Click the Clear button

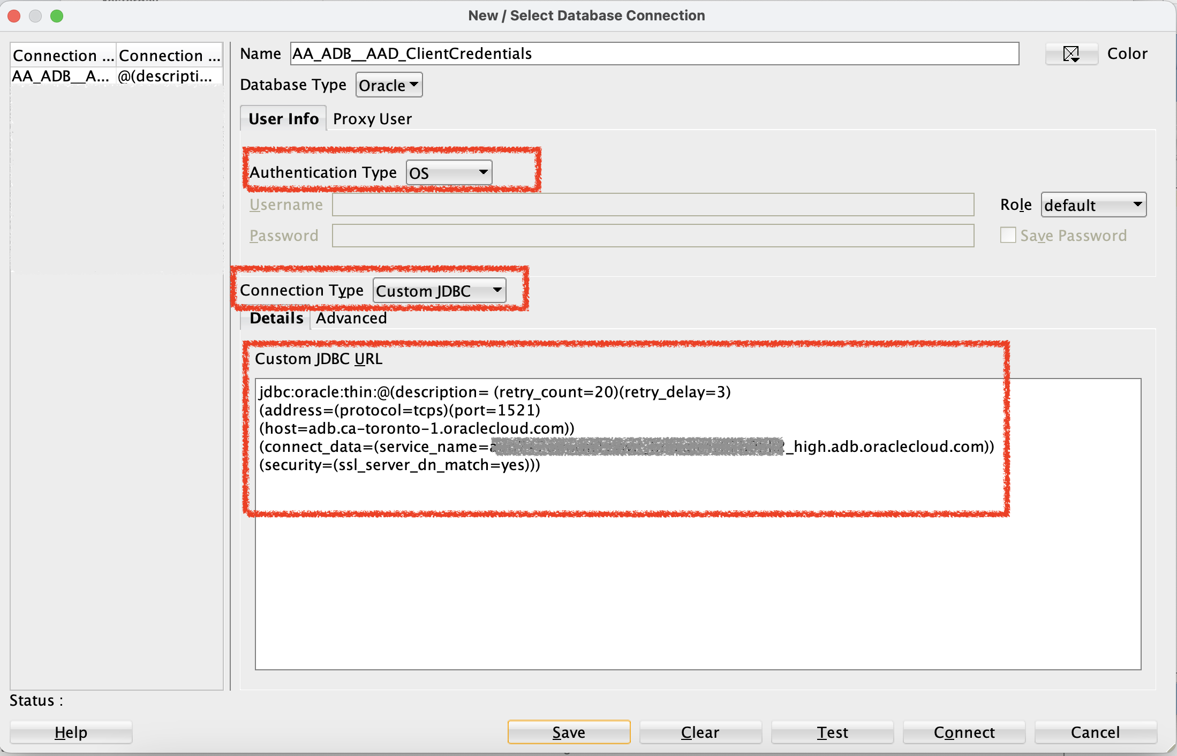click(x=700, y=732)
